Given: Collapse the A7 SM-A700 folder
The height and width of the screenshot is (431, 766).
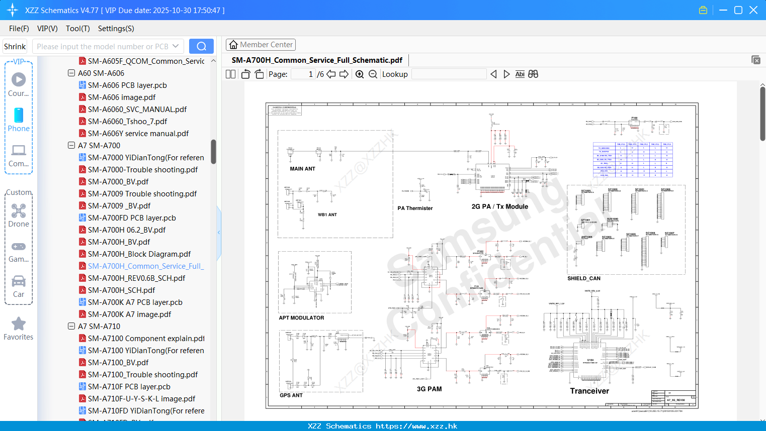Looking at the screenshot, I should [x=71, y=145].
